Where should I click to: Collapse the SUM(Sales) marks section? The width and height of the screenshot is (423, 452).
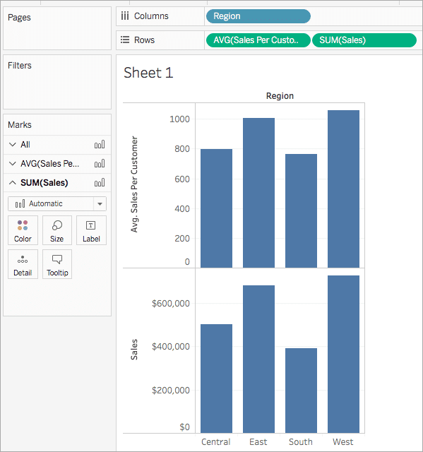point(13,183)
